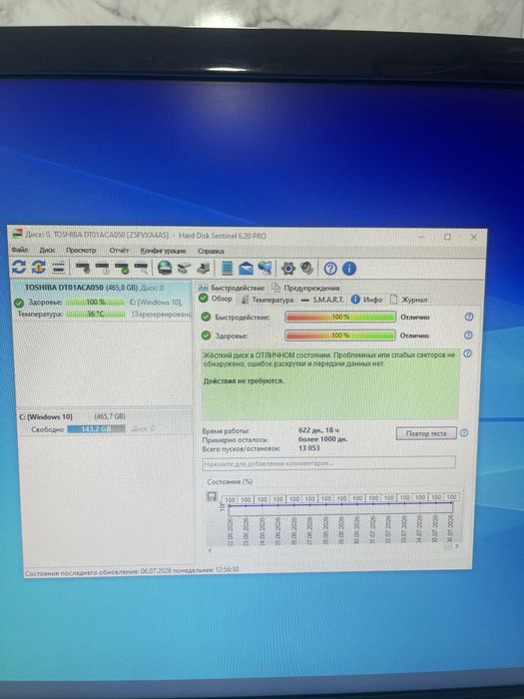
Task: Click the disk test with clock icon
Action: click(x=102, y=268)
